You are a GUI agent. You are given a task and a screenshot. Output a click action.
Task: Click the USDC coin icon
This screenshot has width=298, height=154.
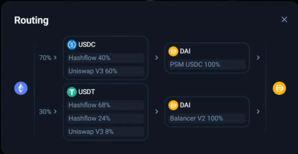(72, 45)
